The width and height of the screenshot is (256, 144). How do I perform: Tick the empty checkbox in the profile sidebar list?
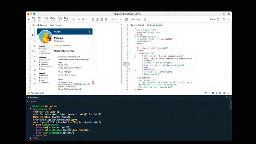(x=40, y=53)
